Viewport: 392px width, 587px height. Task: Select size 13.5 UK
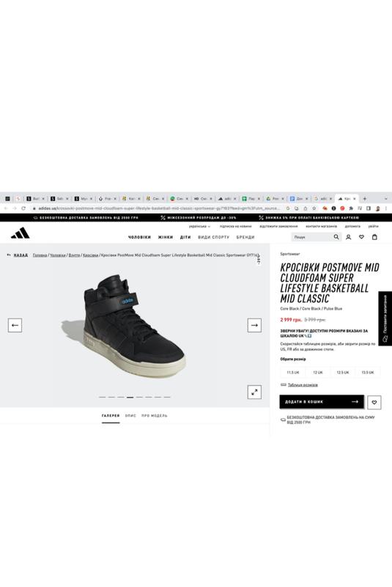pos(368,373)
